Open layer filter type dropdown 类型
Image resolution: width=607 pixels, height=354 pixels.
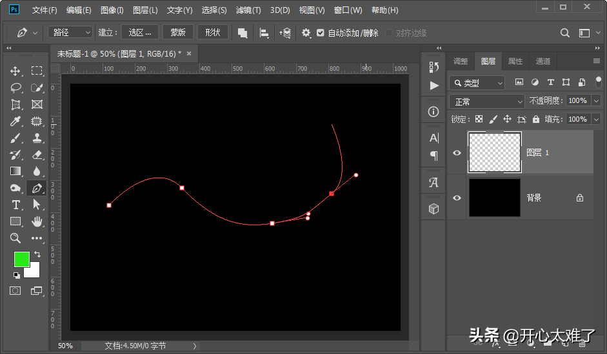pyautogui.click(x=477, y=82)
